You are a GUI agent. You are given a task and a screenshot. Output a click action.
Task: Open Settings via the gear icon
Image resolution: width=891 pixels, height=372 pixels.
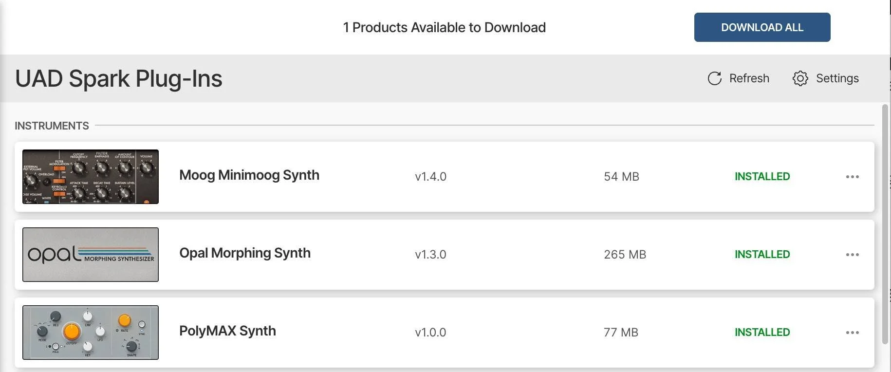(x=800, y=78)
